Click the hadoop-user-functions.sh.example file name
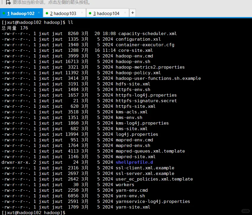252x215 pixels. (x=158, y=78)
